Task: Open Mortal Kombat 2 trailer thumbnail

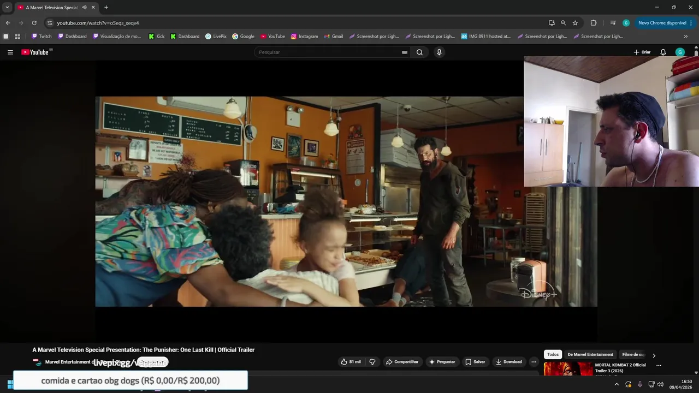Action: pyautogui.click(x=568, y=369)
